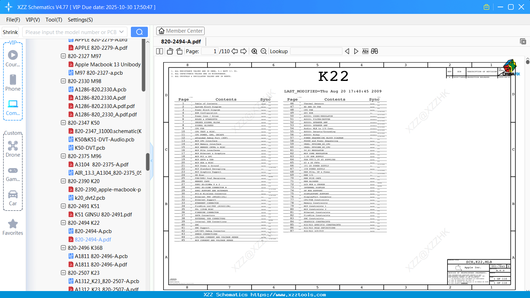Collapse the sidebar using the splitter handle

tap(151, 161)
